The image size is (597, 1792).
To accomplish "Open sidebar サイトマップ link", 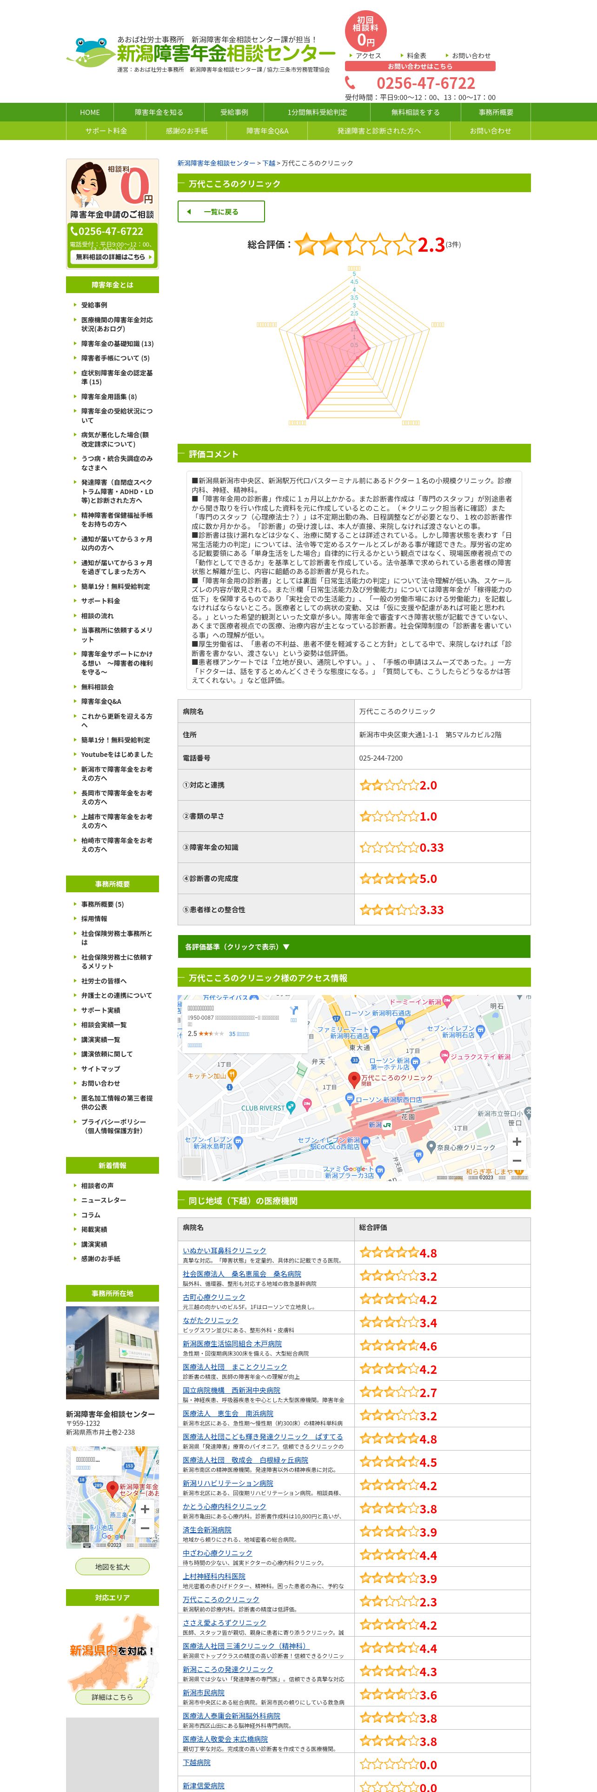I will pyautogui.click(x=101, y=1069).
